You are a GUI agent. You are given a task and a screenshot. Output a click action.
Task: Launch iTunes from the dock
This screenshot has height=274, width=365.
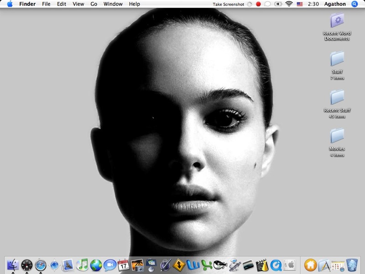(x=82, y=264)
